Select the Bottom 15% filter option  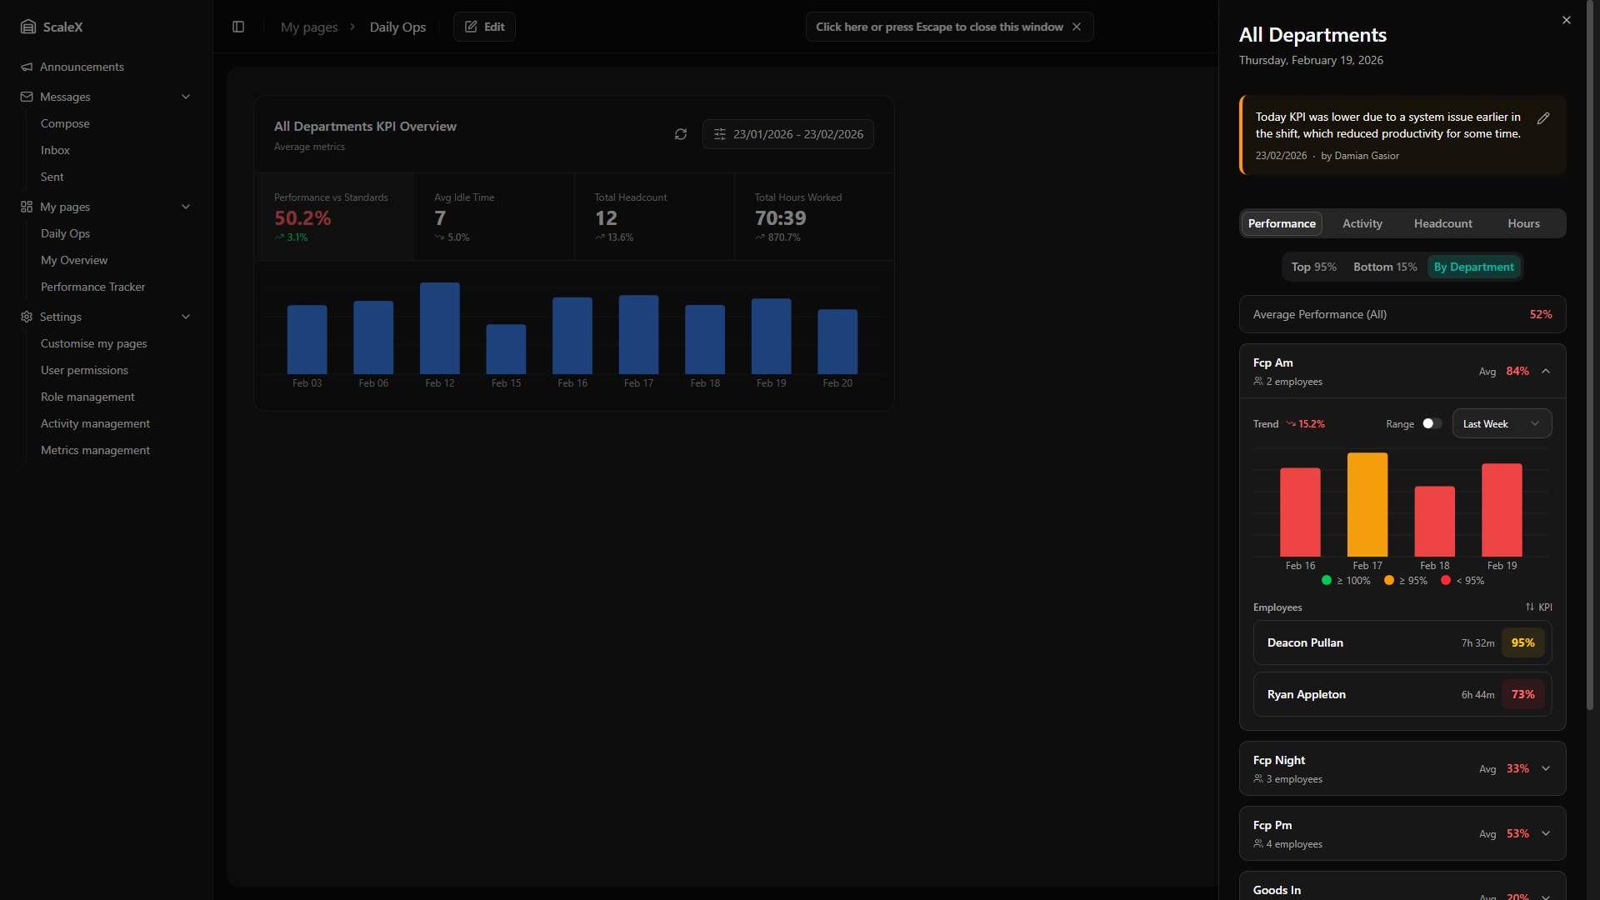[x=1384, y=267]
